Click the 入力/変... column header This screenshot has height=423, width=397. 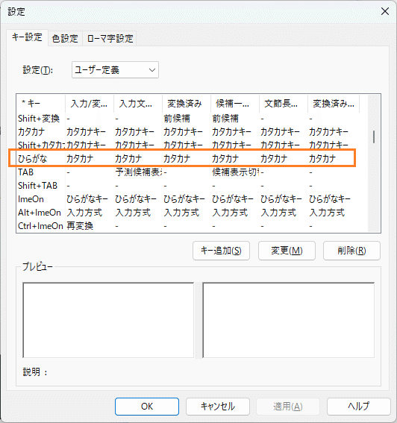pos(90,103)
